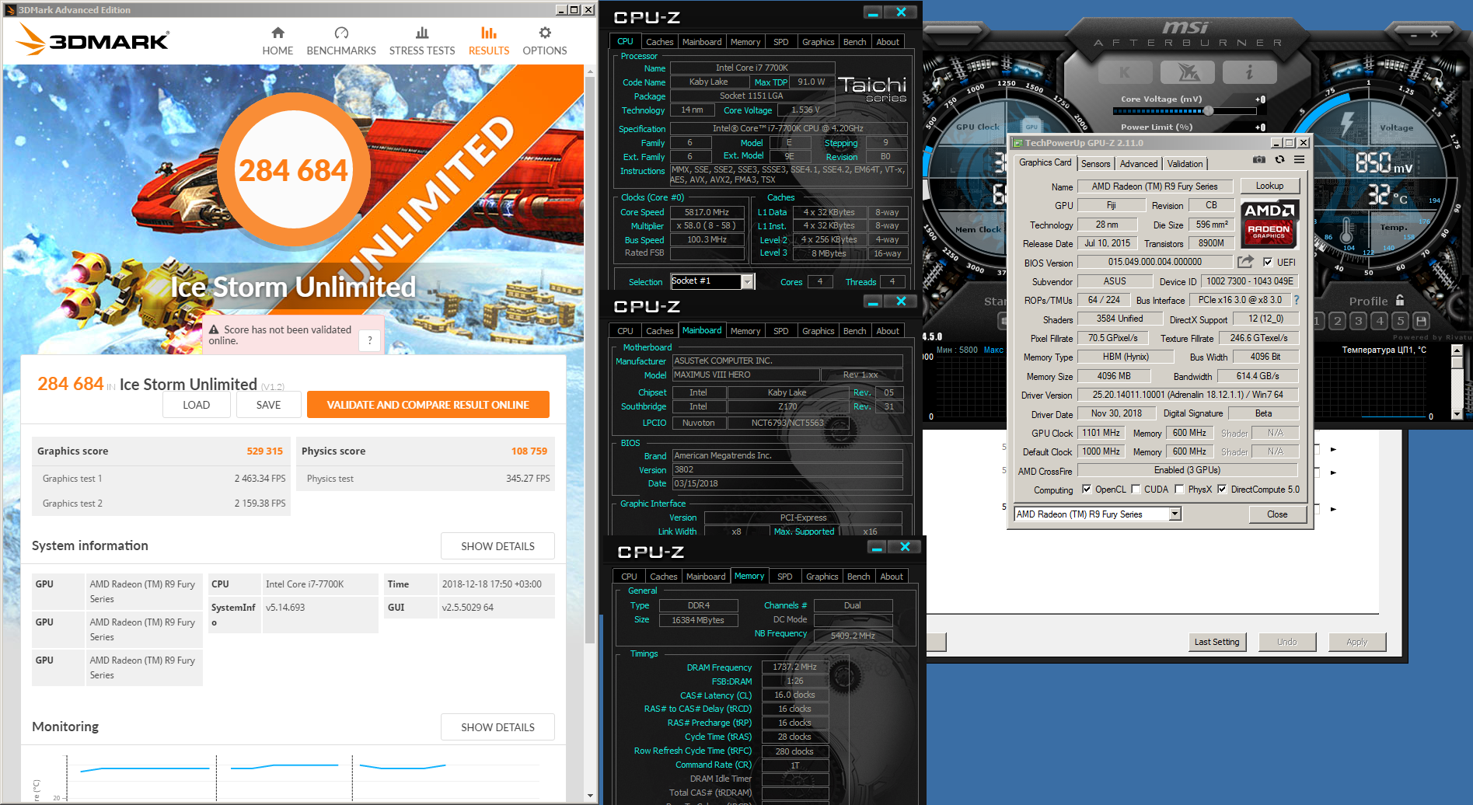Open the Validation tab in GPU-Z
Screen dimensions: 1473x805
coord(1185,164)
